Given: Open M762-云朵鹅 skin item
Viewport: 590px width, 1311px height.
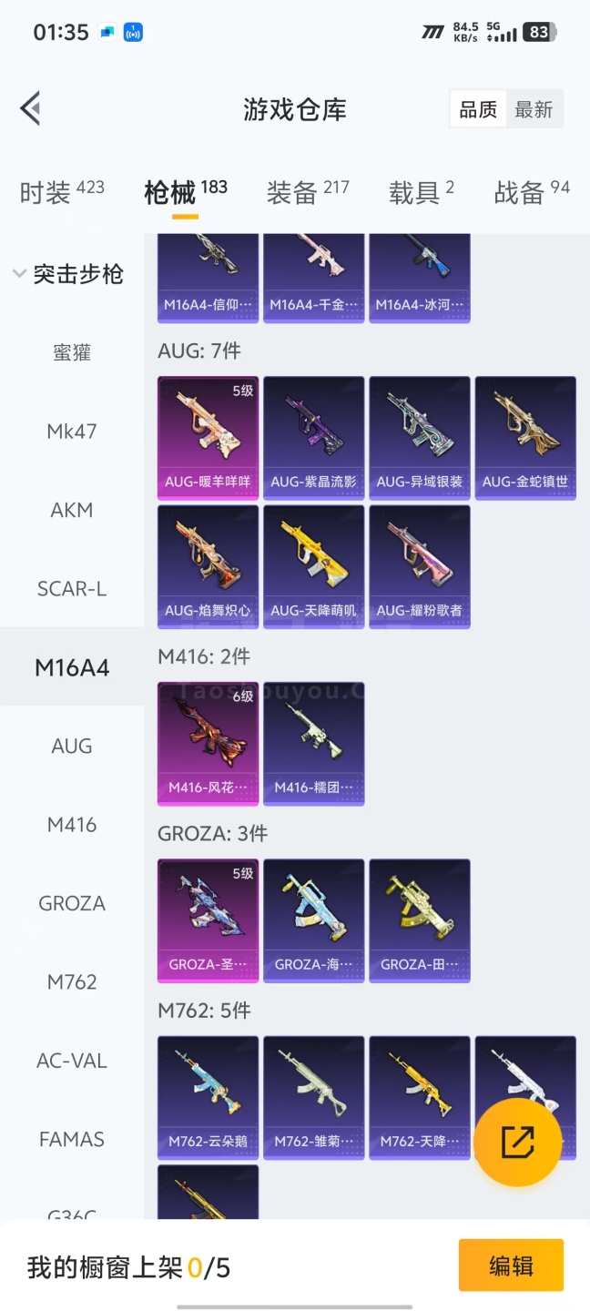Looking at the screenshot, I should click(209, 1098).
